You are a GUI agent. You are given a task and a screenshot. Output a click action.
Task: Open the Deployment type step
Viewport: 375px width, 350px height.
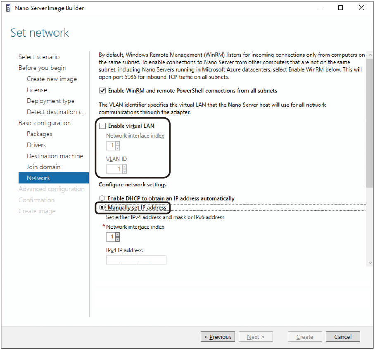click(50, 101)
